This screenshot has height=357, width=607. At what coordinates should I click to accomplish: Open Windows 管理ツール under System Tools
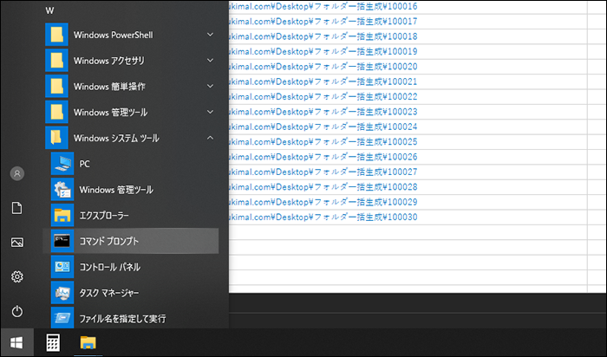(115, 190)
